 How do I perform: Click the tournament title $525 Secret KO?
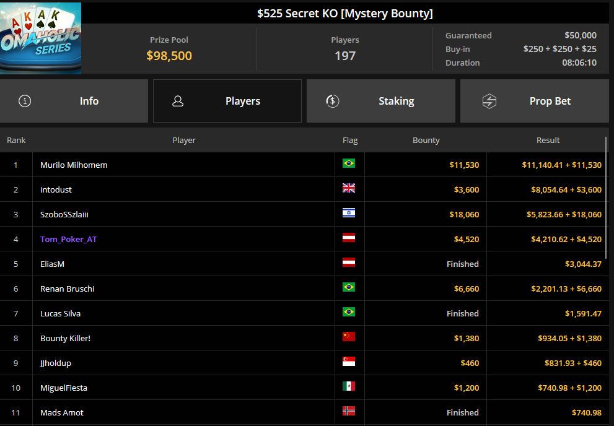coord(345,13)
